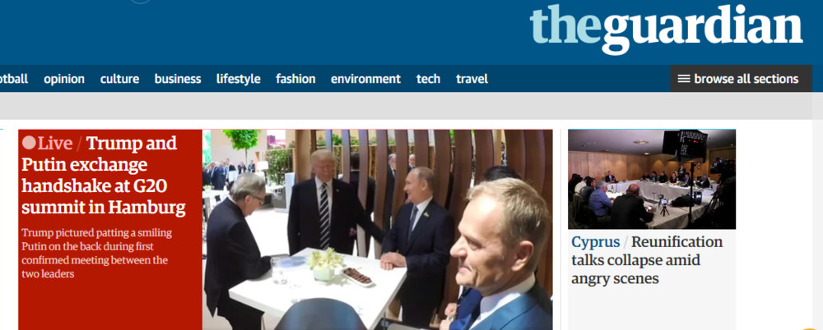Open the Trump and Putin handshake headline
This screenshot has width=823, height=330.
[104, 176]
